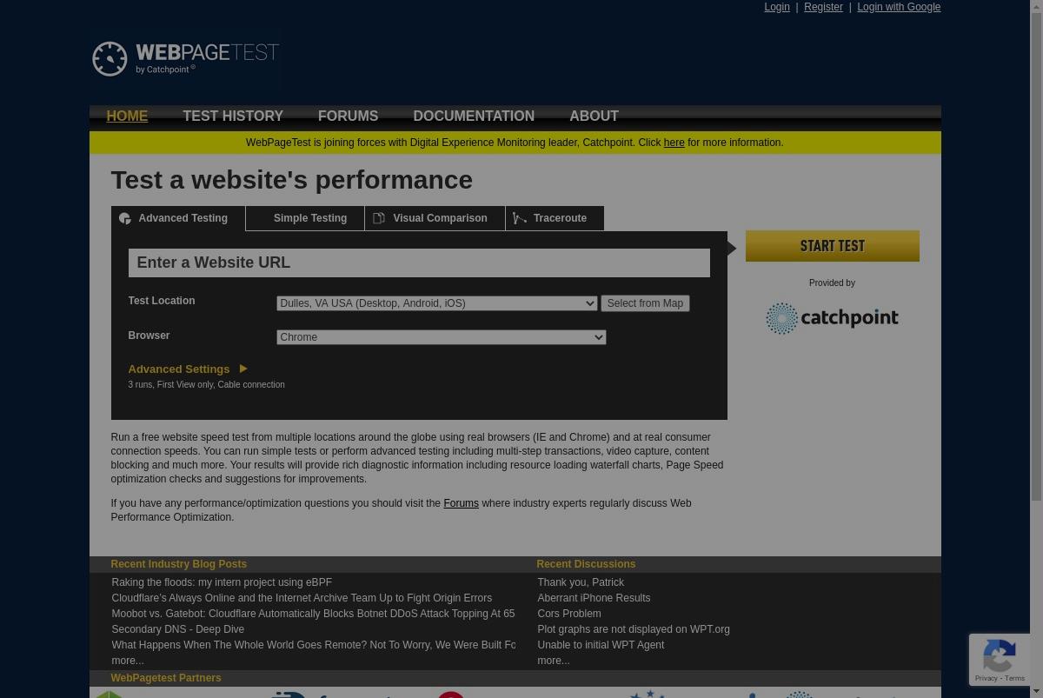Go to HOME in navigation bar
Screen dimensions: 1043x698
(127, 116)
